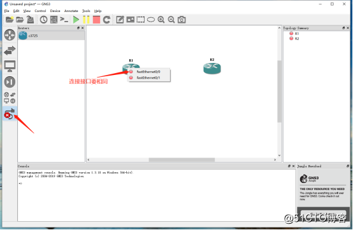Select the Draw rectangle tool
353x230 pixels.
point(141,20)
